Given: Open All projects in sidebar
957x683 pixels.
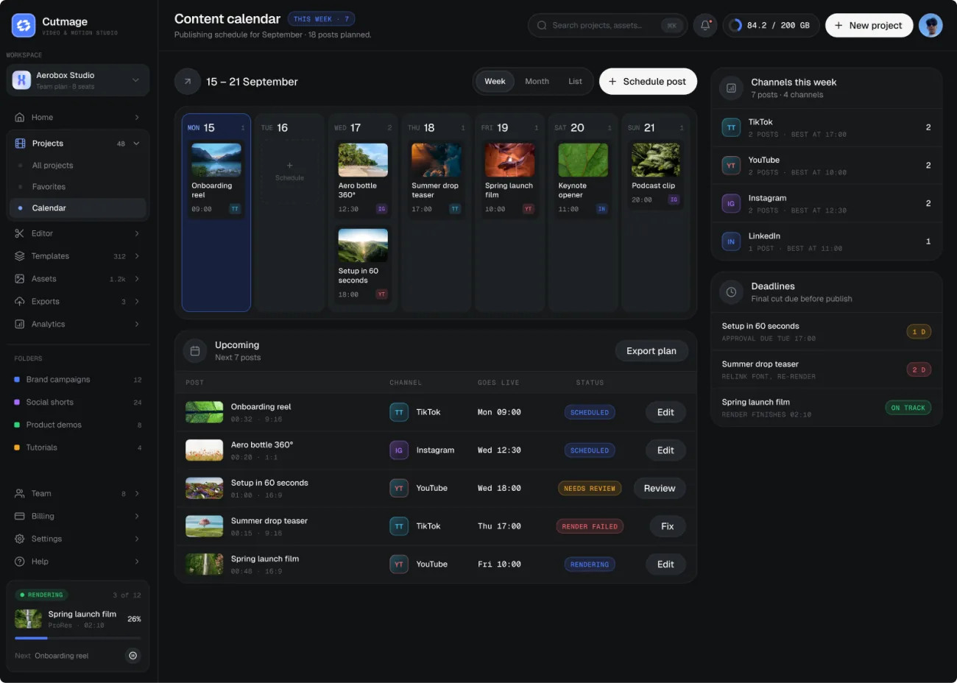Looking at the screenshot, I should (78, 166).
